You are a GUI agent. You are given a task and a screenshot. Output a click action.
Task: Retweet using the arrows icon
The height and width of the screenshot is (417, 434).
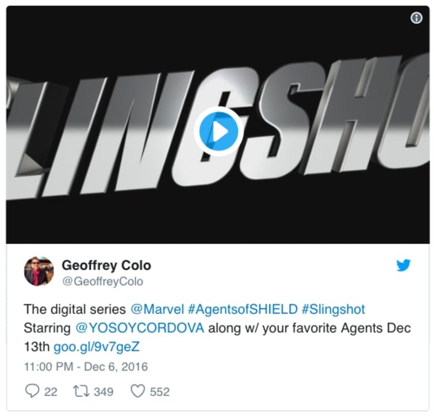point(81,391)
